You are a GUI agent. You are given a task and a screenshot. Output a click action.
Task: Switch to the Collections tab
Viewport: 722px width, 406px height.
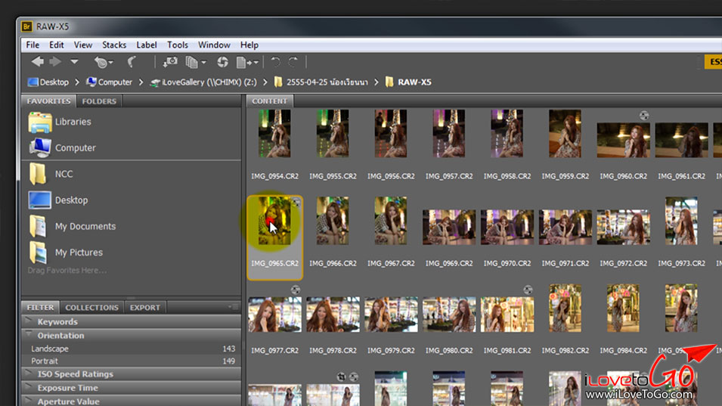[91, 307]
